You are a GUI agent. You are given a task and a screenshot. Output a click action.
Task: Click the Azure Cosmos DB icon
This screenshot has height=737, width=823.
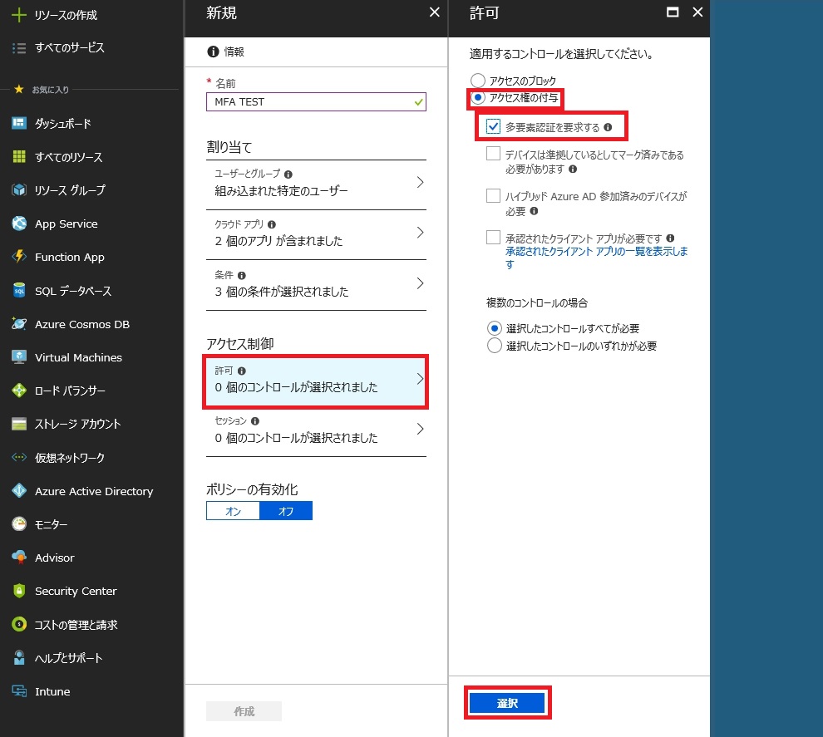19,324
